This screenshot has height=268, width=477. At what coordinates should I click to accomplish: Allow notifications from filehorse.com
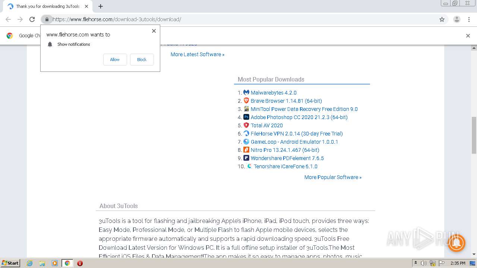point(115,60)
